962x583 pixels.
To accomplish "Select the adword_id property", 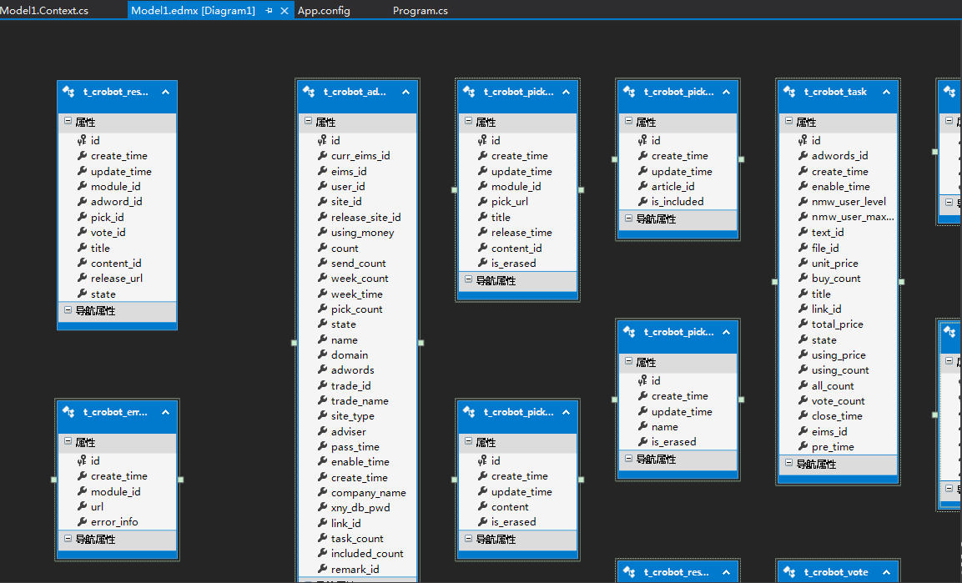I will [x=117, y=202].
